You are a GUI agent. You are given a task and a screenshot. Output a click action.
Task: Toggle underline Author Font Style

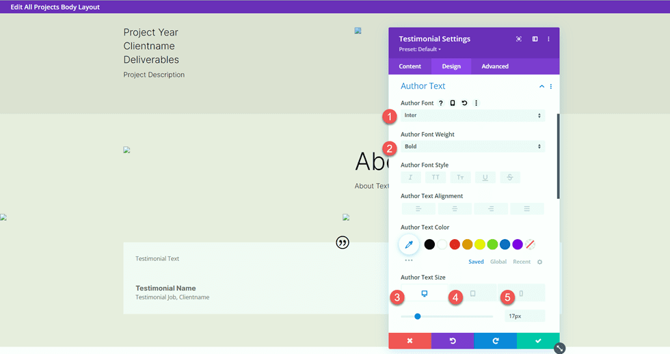pyautogui.click(x=485, y=178)
